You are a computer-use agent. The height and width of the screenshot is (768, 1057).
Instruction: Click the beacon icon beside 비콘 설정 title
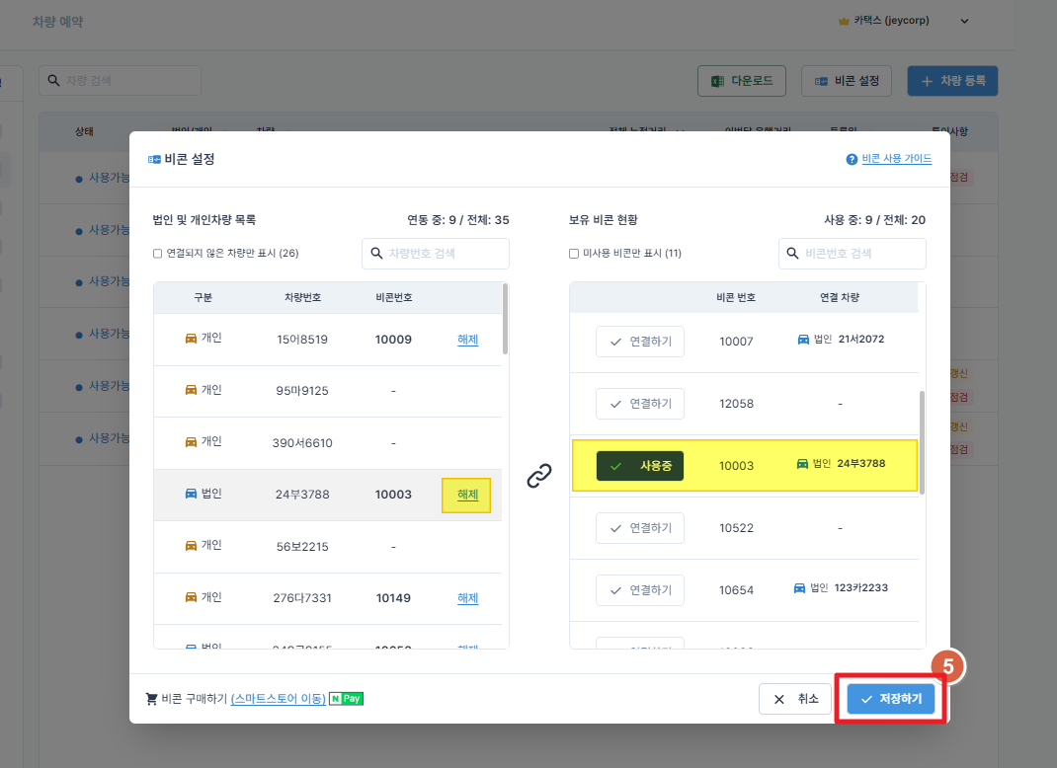coord(154,160)
